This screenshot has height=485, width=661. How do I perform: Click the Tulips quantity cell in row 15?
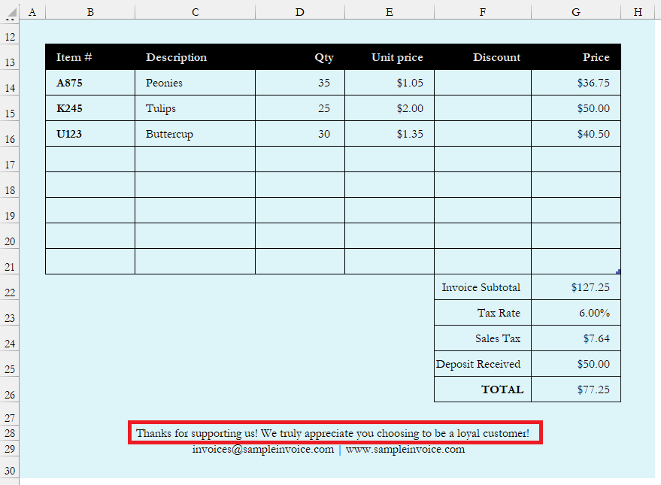click(x=300, y=108)
